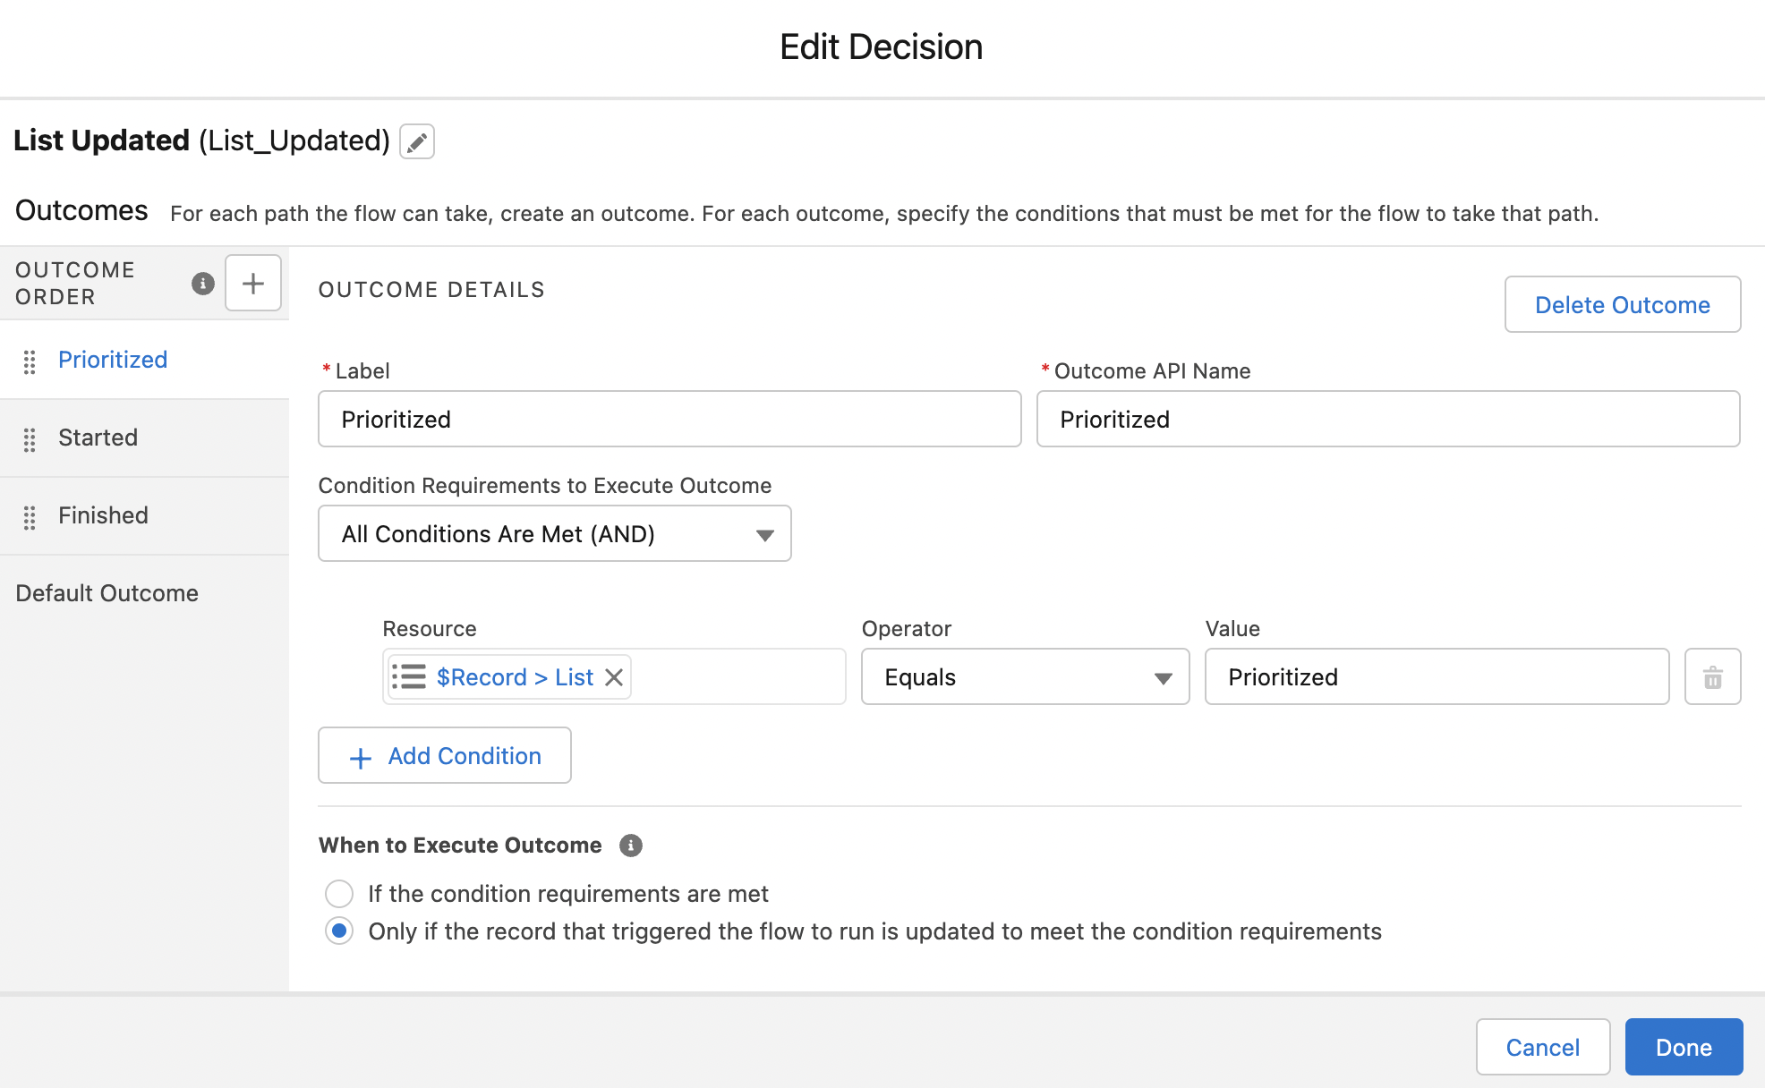1765x1088 pixels.
Task: Open the Outcome Order info tooltip
Action: point(202,284)
